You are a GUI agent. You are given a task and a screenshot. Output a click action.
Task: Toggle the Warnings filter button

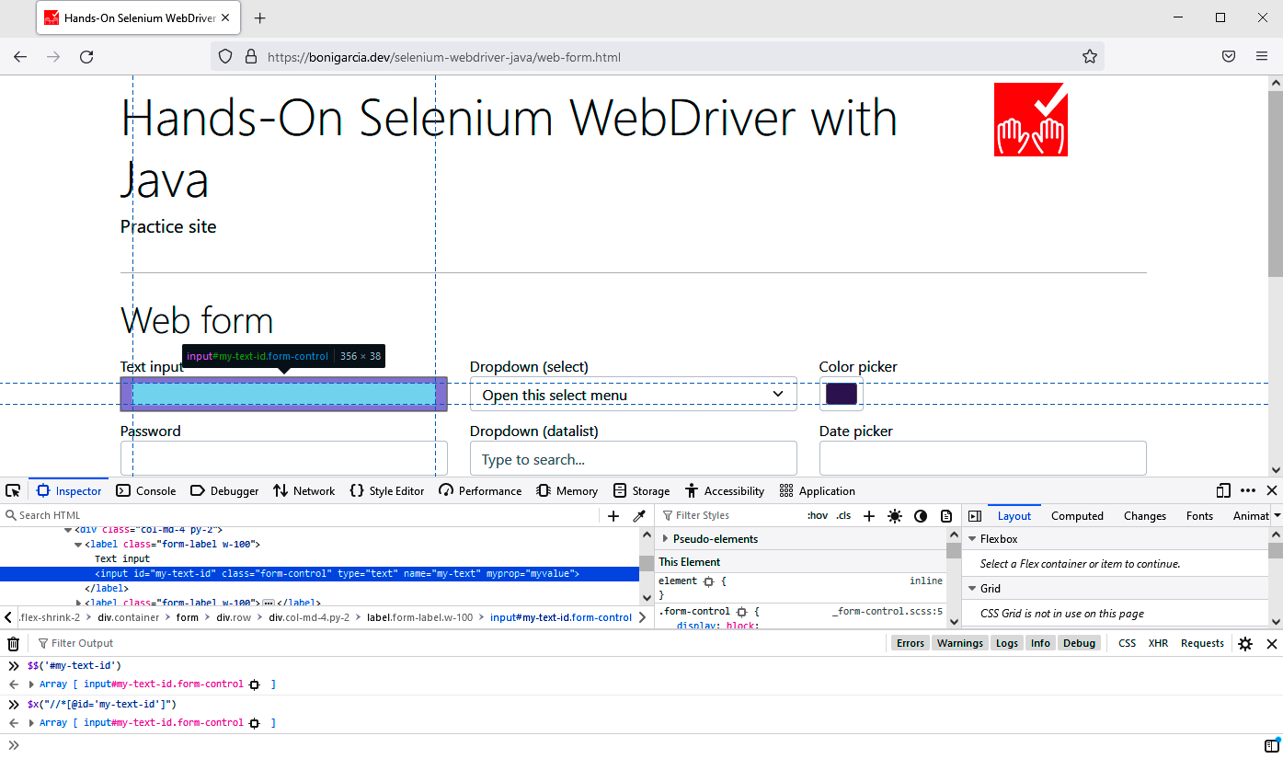960,643
